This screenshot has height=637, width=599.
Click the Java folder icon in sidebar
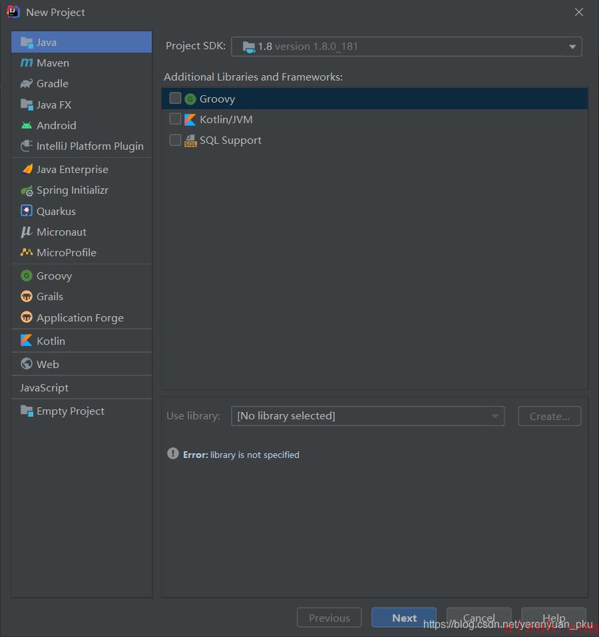27,42
